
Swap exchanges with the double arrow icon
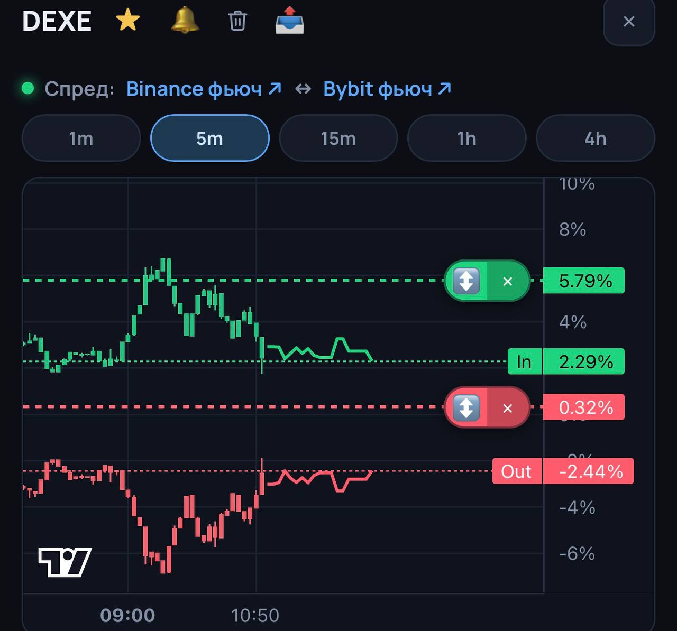point(303,89)
